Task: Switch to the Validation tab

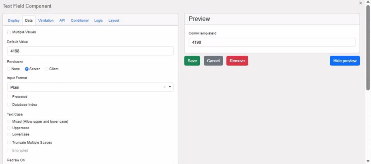Action: (46, 20)
